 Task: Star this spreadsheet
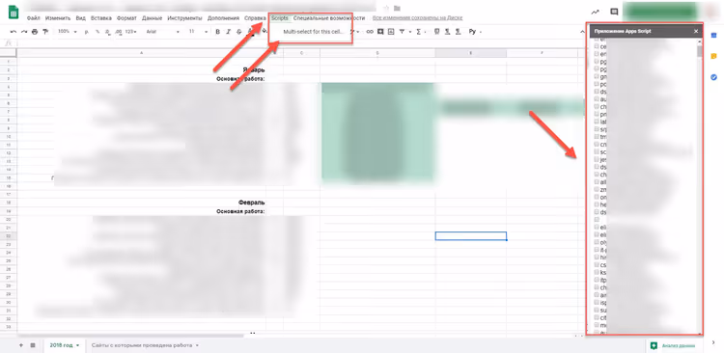386,8
